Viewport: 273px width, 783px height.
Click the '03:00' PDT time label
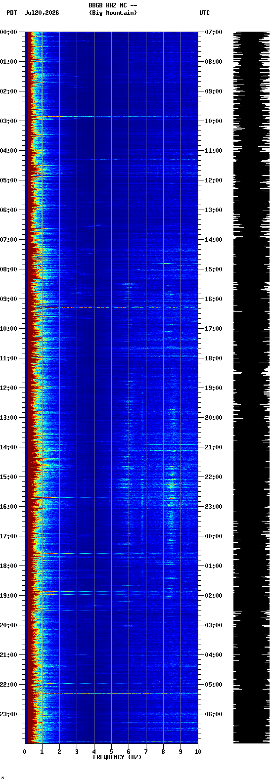[8, 121]
